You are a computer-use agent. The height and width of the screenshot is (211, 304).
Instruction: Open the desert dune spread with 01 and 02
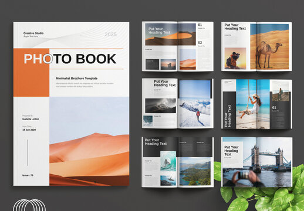point(178,46)
